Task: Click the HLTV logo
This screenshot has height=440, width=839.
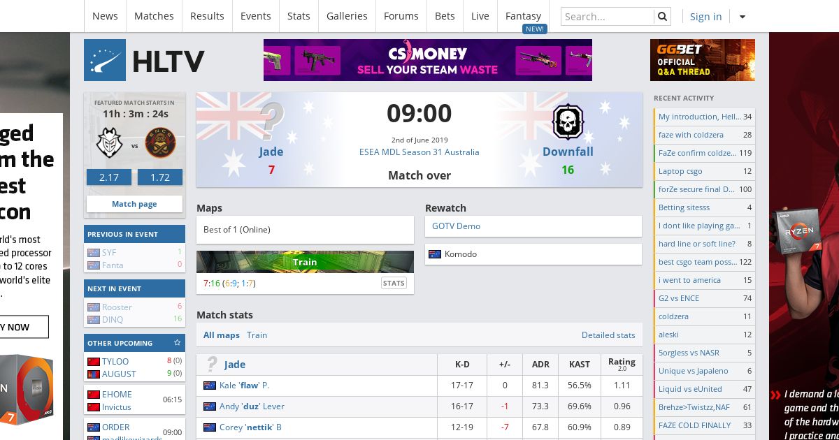Action: coord(144,61)
